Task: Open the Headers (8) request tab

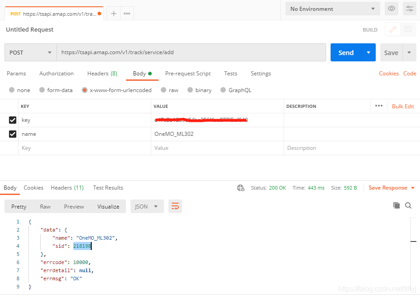Action: (103, 74)
